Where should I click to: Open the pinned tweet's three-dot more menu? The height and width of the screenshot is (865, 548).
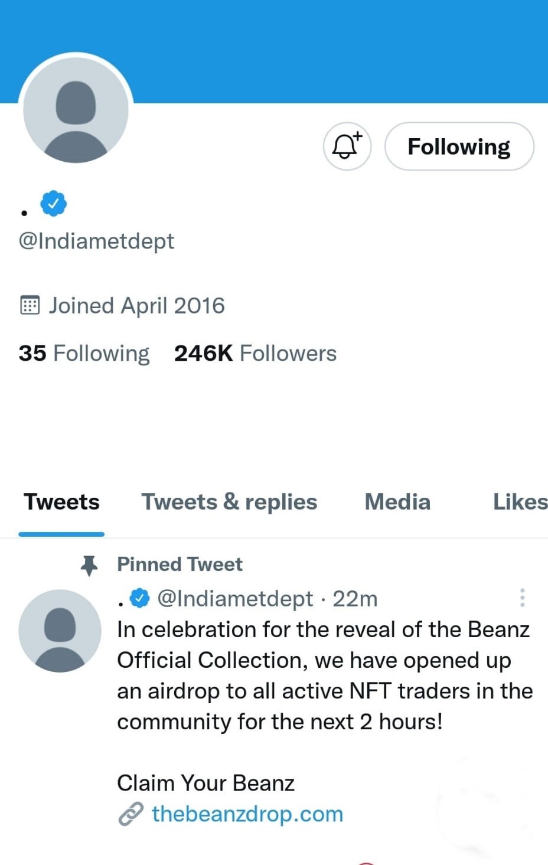522,598
